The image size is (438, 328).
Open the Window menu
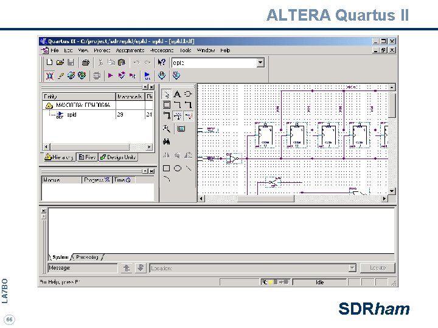pyautogui.click(x=206, y=50)
